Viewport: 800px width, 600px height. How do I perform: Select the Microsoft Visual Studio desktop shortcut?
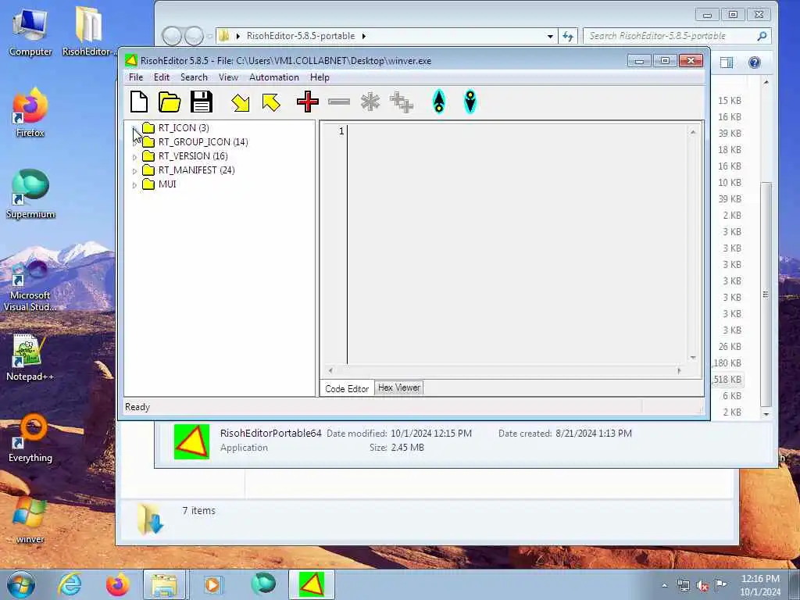30,286
